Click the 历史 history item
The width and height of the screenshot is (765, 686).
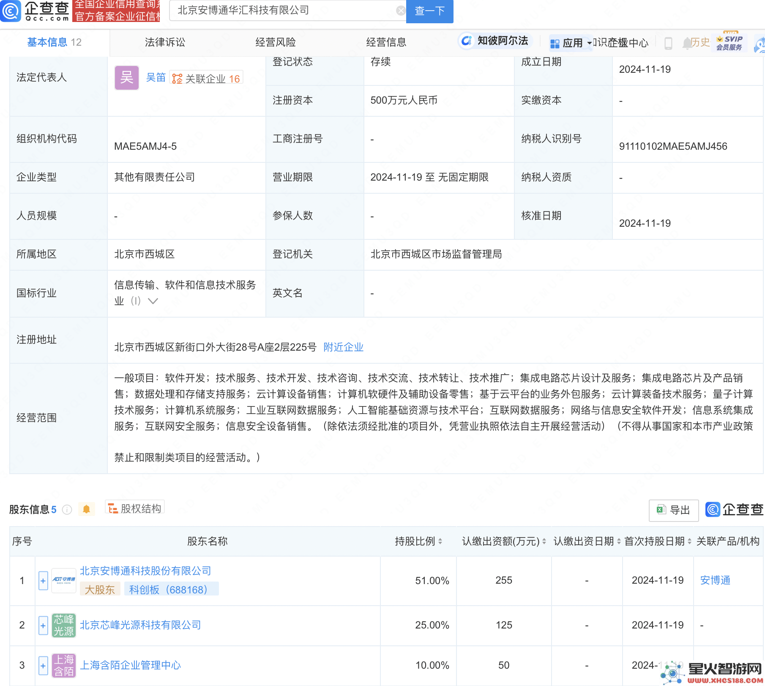pyautogui.click(x=701, y=42)
